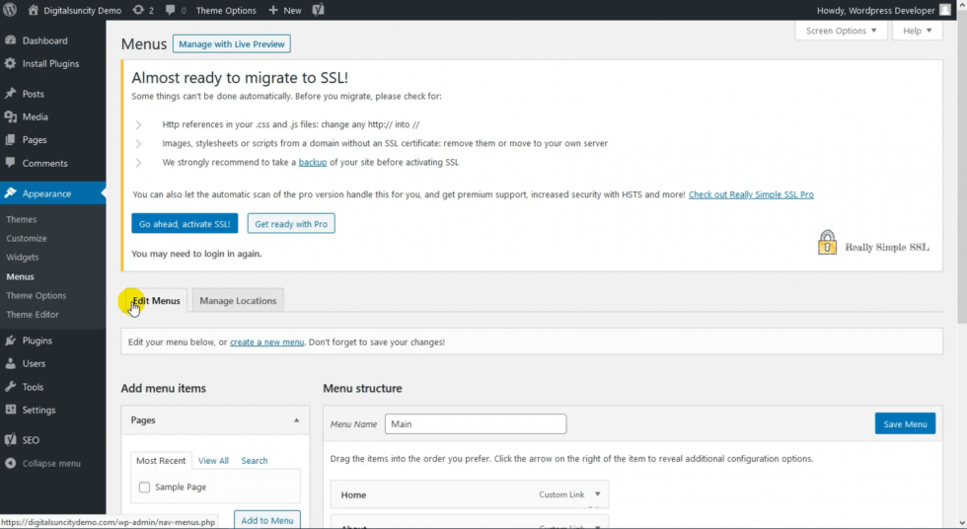Open Theme Editor submenu item
This screenshot has height=529, width=967.
point(33,315)
